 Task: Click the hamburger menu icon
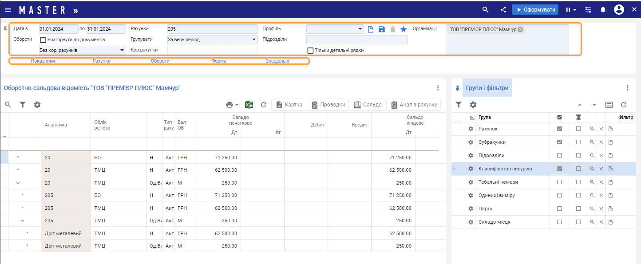tap(8, 10)
